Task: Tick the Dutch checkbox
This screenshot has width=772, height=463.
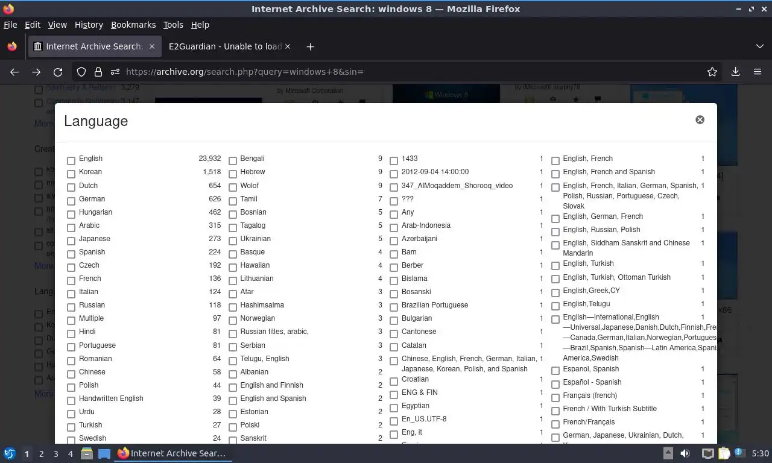Action: coord(71,187)
